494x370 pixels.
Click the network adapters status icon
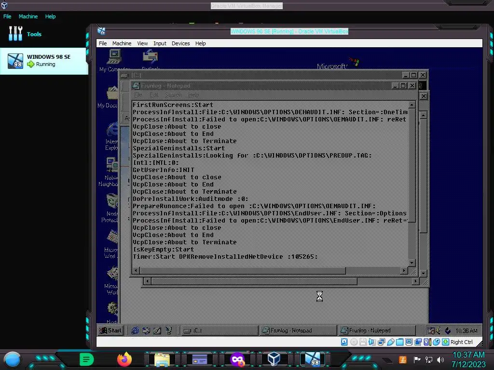click(381, 342)
